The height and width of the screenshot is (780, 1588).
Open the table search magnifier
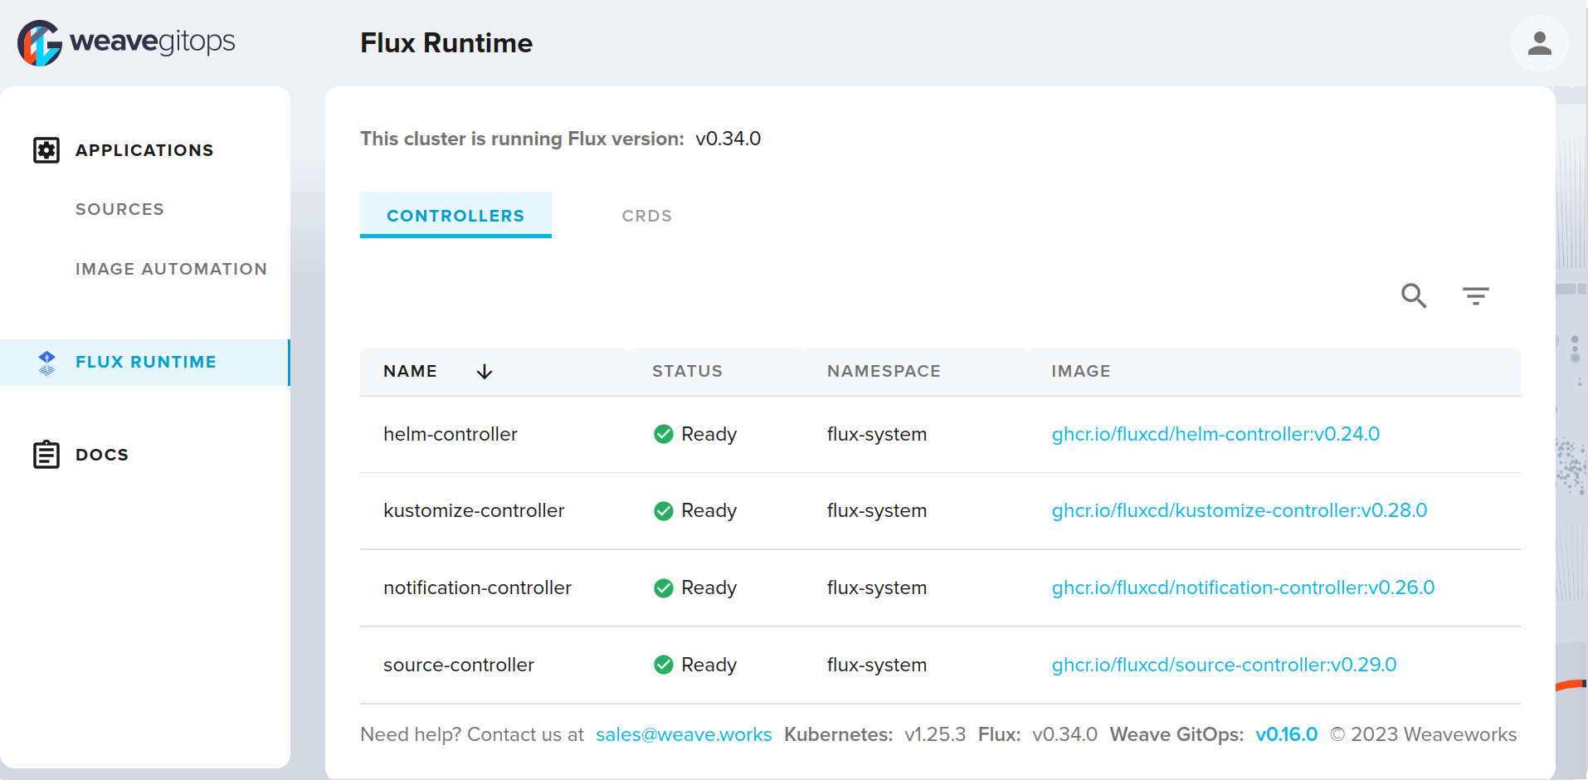[1414, 295]
